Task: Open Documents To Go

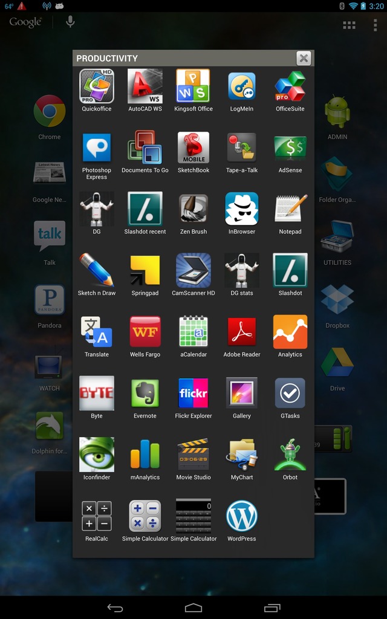Action: pos(145,147)
